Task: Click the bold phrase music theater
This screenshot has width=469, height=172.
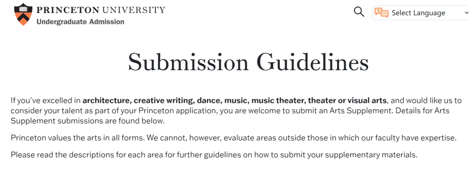Action: tap(274, 101)
